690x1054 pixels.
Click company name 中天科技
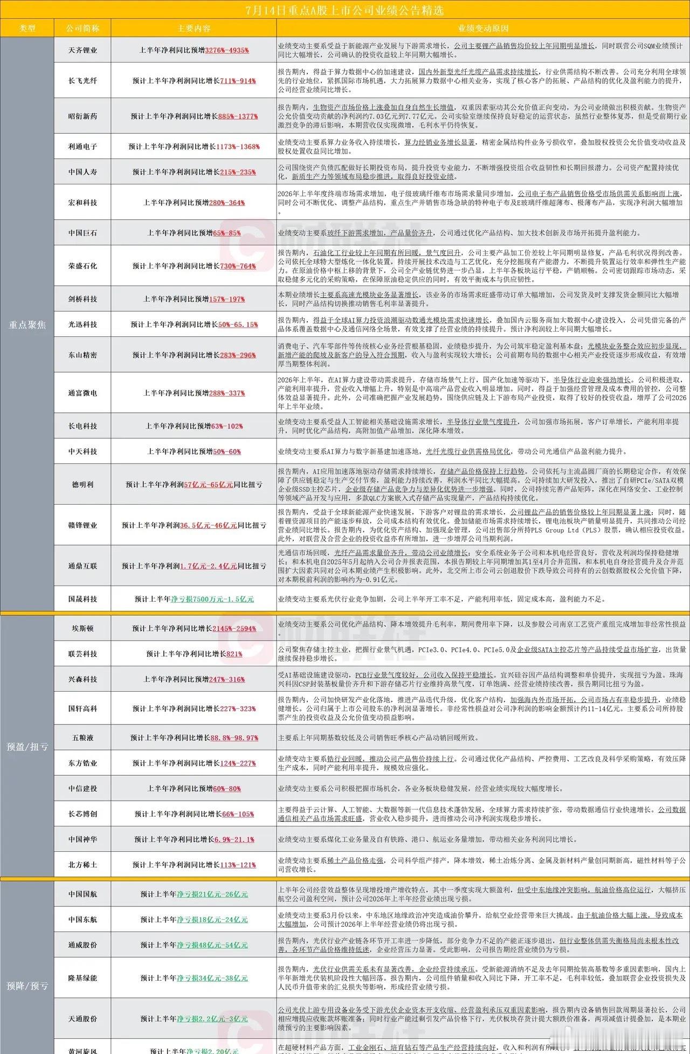click(x=82, y=452)
